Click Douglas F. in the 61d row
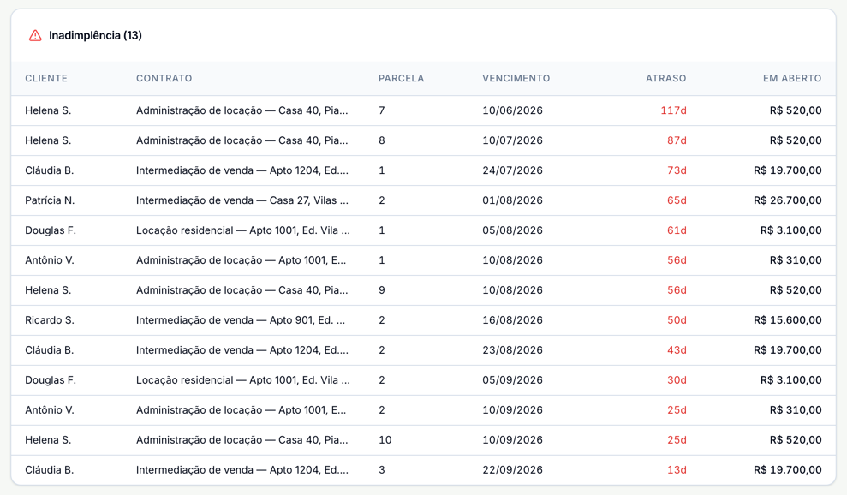Viewport: 847px width, 495px height. click(x=51, y=230)
